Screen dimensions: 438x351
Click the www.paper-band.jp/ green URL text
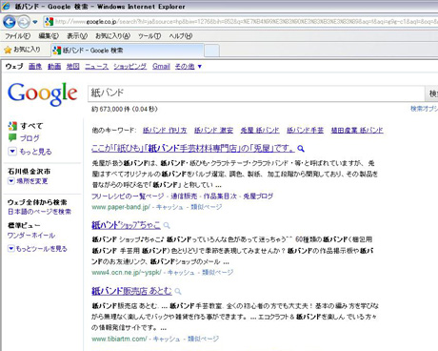coord(121,207)
